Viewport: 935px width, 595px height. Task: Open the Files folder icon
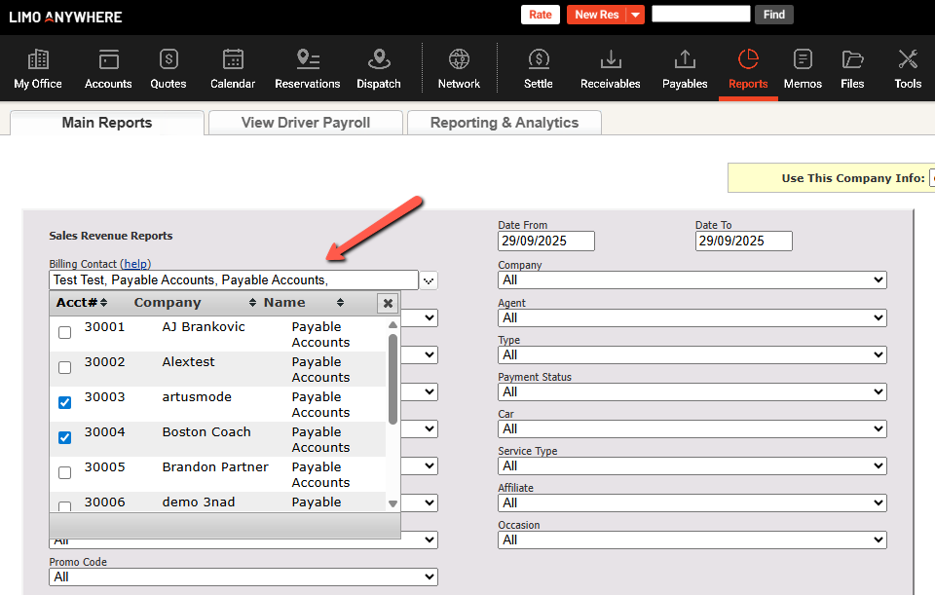point(852,60)
